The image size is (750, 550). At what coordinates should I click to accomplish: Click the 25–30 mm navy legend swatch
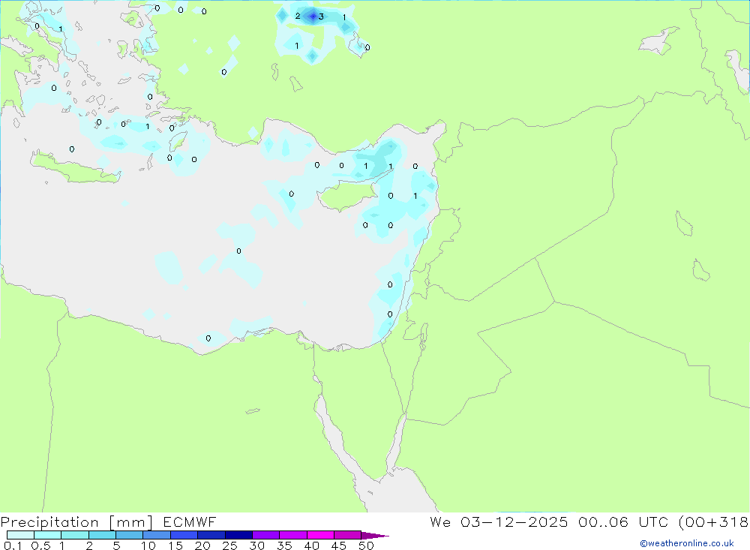point(238,535)
